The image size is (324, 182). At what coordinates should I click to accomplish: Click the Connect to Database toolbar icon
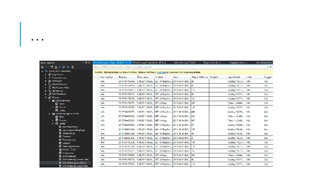click(x=52, y=67)
